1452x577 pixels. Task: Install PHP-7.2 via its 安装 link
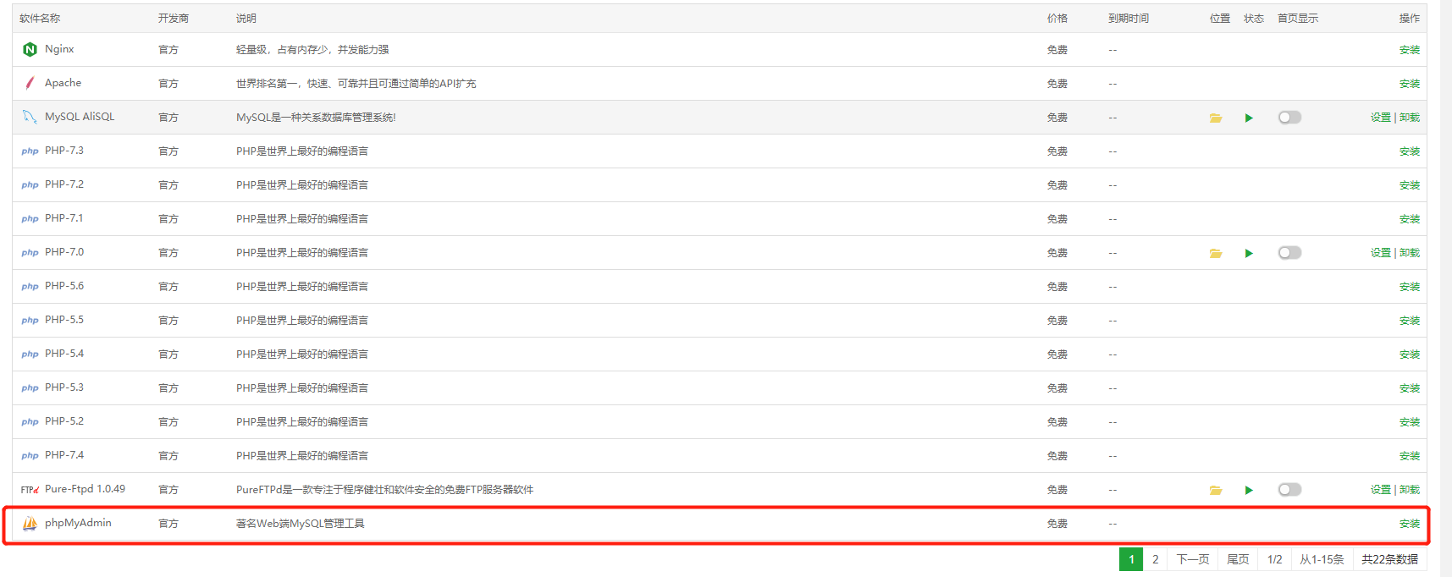(1410, 185)
